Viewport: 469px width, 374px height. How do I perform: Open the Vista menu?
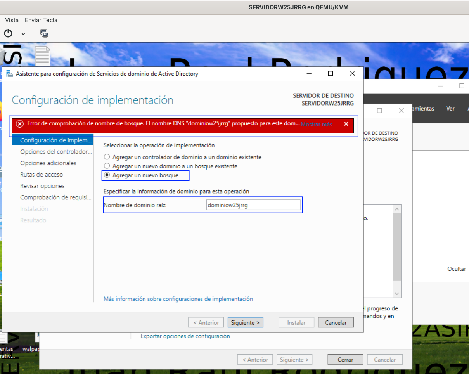[x=12, y=20]
